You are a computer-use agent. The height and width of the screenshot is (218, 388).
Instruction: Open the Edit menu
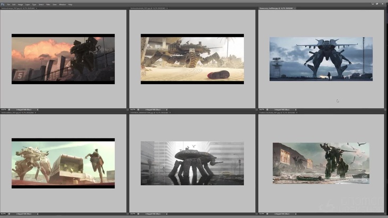point(14,4)
